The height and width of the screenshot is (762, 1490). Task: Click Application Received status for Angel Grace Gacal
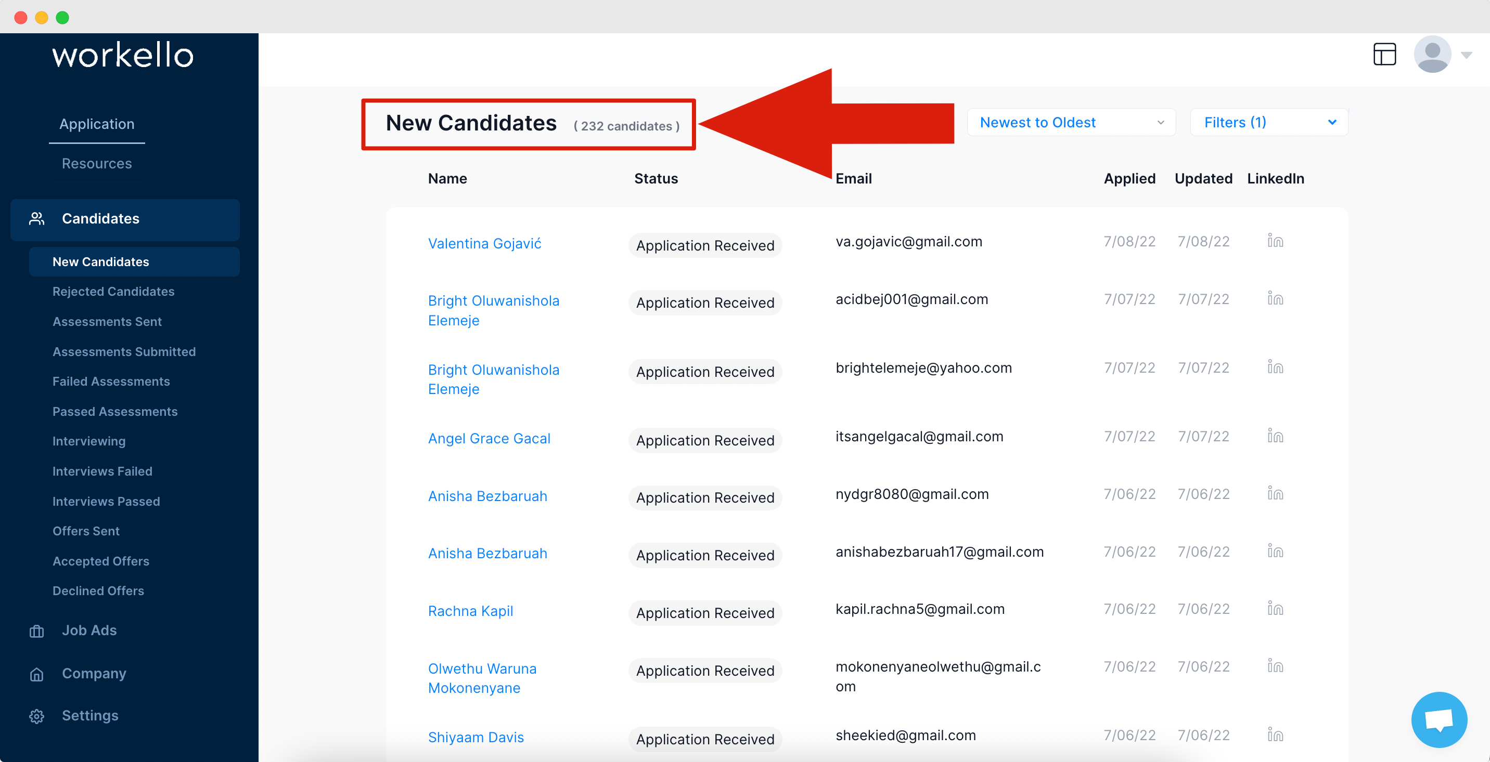pyautogui.click(x=705, y=440)
